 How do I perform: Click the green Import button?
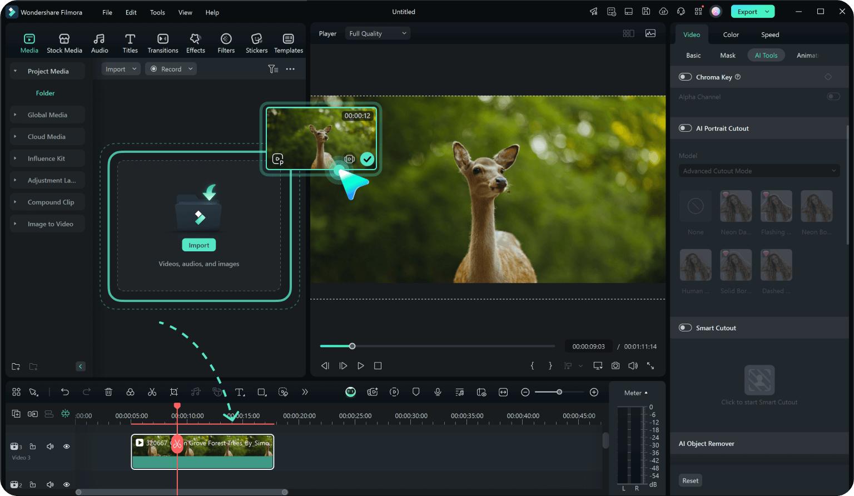click(x=198, y=245)
